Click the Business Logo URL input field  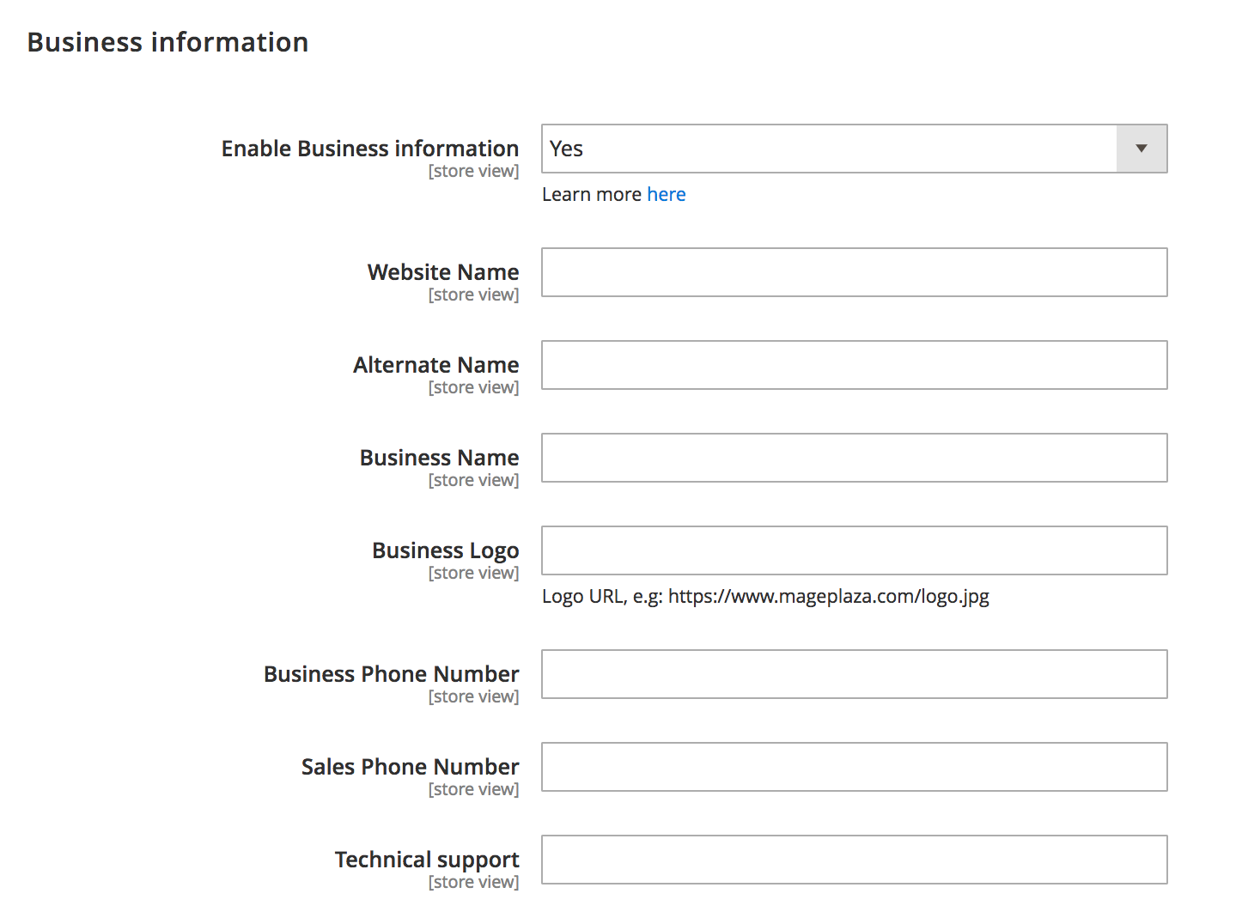pyautogui.click(x=854, y=550)
